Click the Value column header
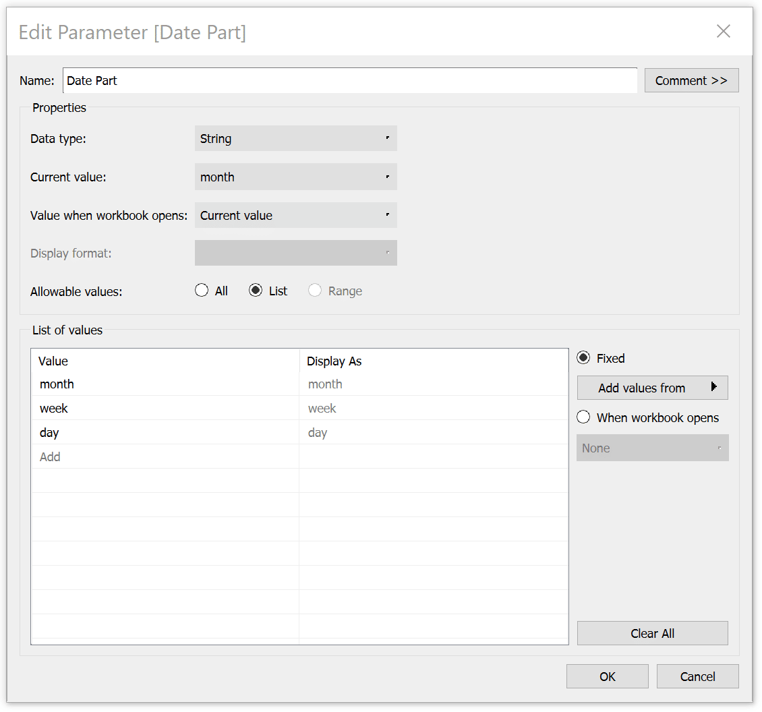 (165, 361)
